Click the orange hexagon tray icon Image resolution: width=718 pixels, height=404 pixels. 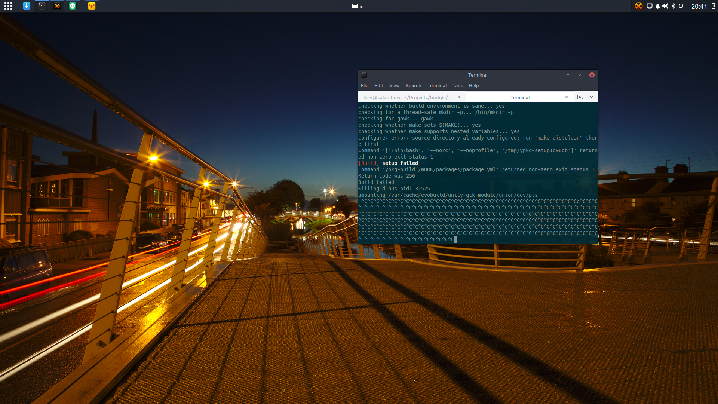click(x=639, y=6)
